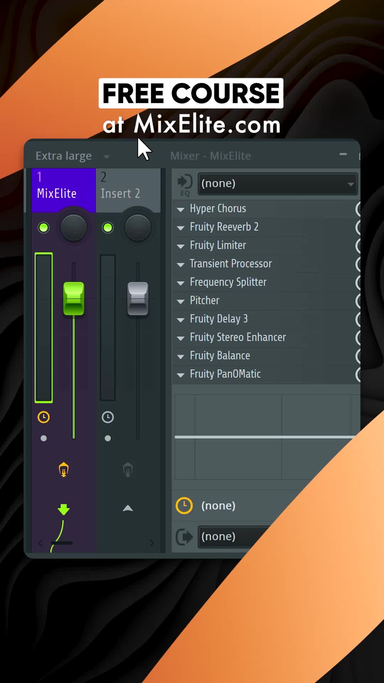This screenshot has height=683, width=384.
Task: Open the Frequency Splitter plugin
Action: (228, 282)
